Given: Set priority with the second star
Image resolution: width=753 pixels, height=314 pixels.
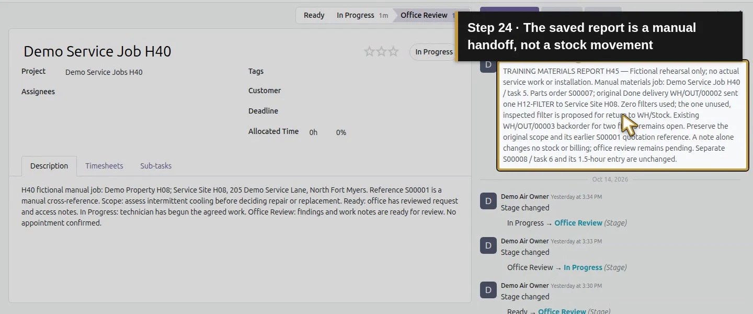Looking at the screenshot, I should pos(382,51).
